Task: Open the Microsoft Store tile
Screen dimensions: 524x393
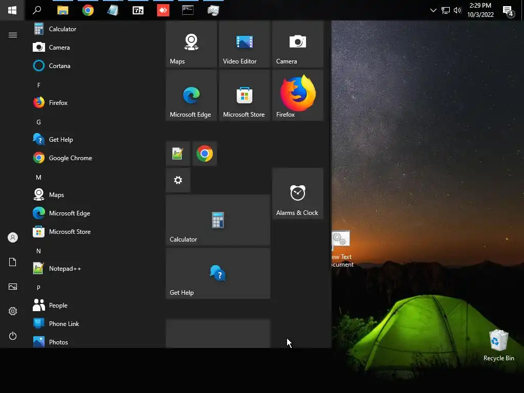Action: [x=244, y=95]
